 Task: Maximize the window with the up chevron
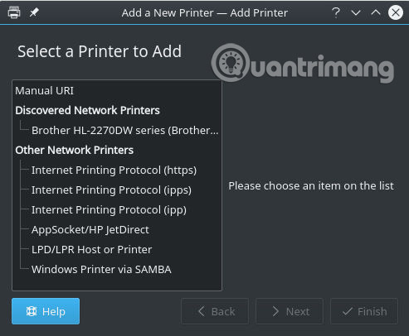[x=376, y=12]
